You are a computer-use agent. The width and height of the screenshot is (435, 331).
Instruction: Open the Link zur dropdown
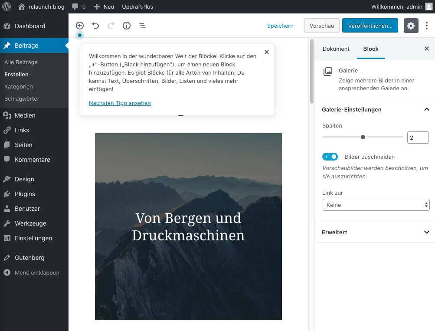coord(376,205)
